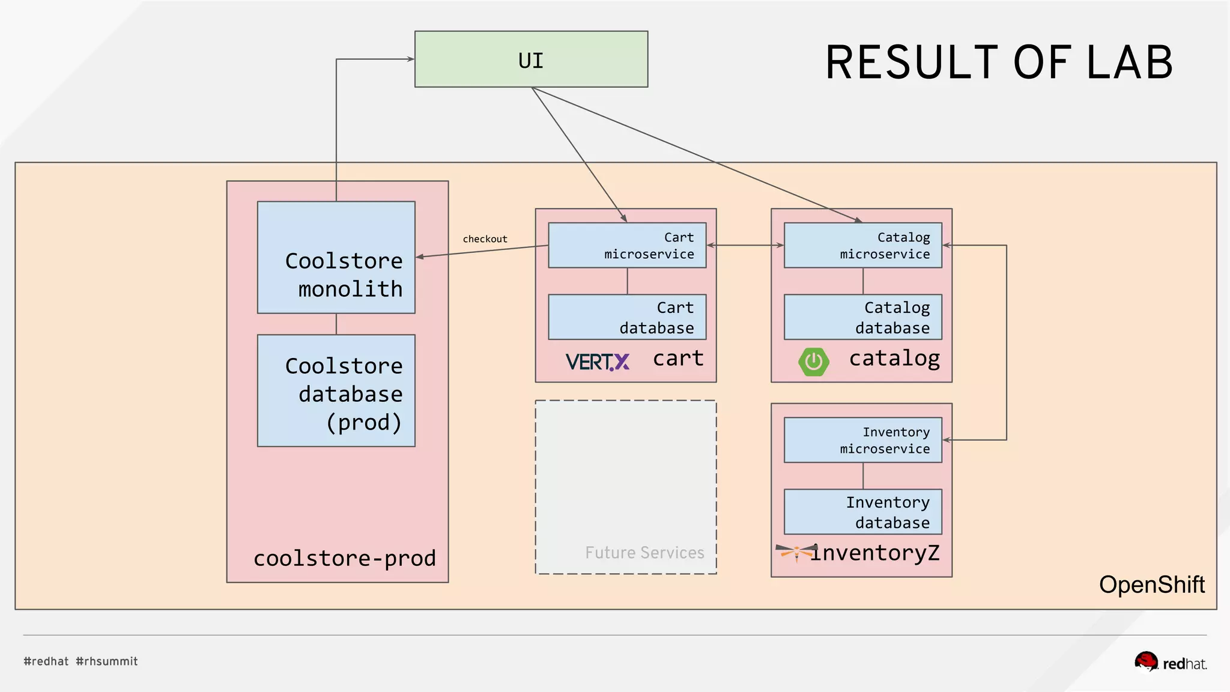Click the #rhsummit hashtag
The height and width of the screenshot is (692, 1230).
(107, 661)
